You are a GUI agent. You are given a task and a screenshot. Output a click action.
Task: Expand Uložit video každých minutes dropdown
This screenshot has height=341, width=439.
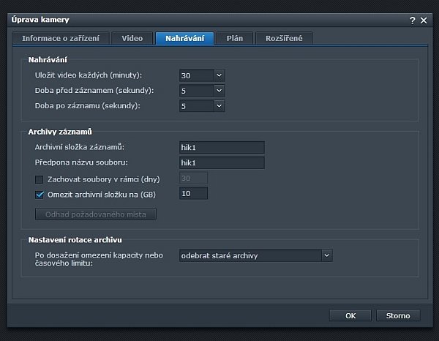click(219, 75)
